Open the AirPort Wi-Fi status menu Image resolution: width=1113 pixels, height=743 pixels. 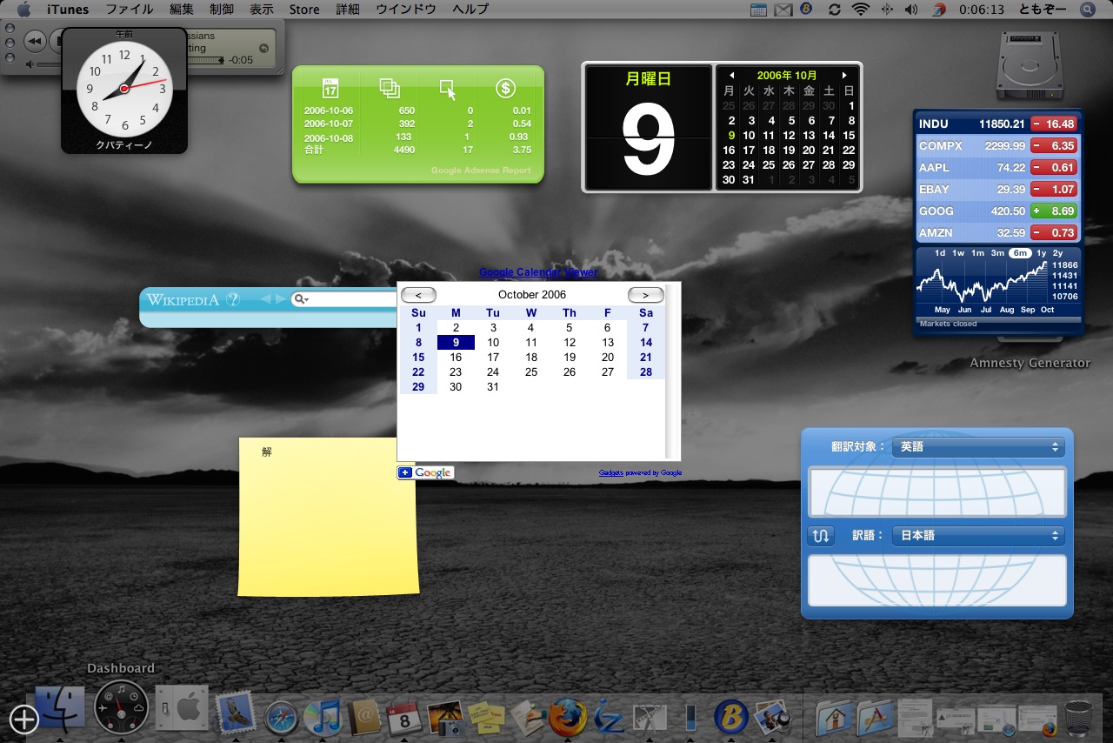(x=861, y=10)
